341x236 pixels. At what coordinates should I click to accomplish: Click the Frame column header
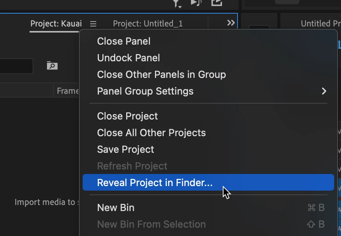(67, 91)
